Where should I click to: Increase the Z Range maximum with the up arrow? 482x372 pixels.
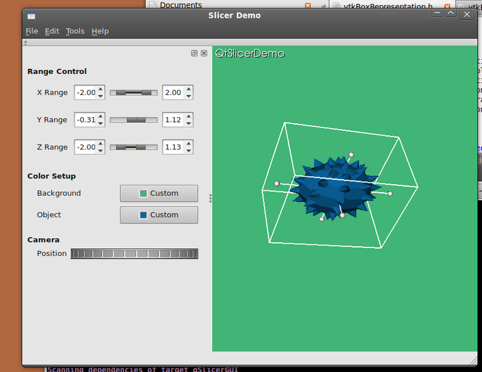[189, 144]
